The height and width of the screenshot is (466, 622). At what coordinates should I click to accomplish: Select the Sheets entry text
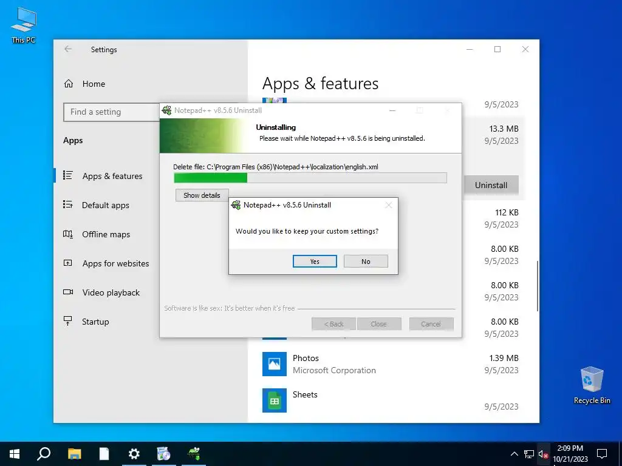pyautogui.click(x=305, y=394)
